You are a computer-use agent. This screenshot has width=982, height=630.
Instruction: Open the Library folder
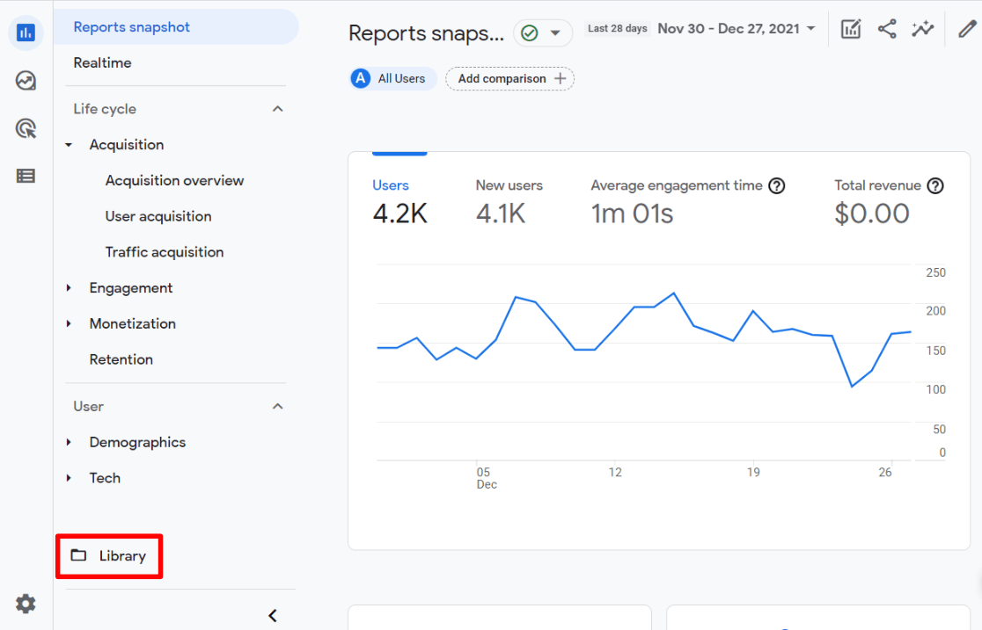tap(110, 556)
